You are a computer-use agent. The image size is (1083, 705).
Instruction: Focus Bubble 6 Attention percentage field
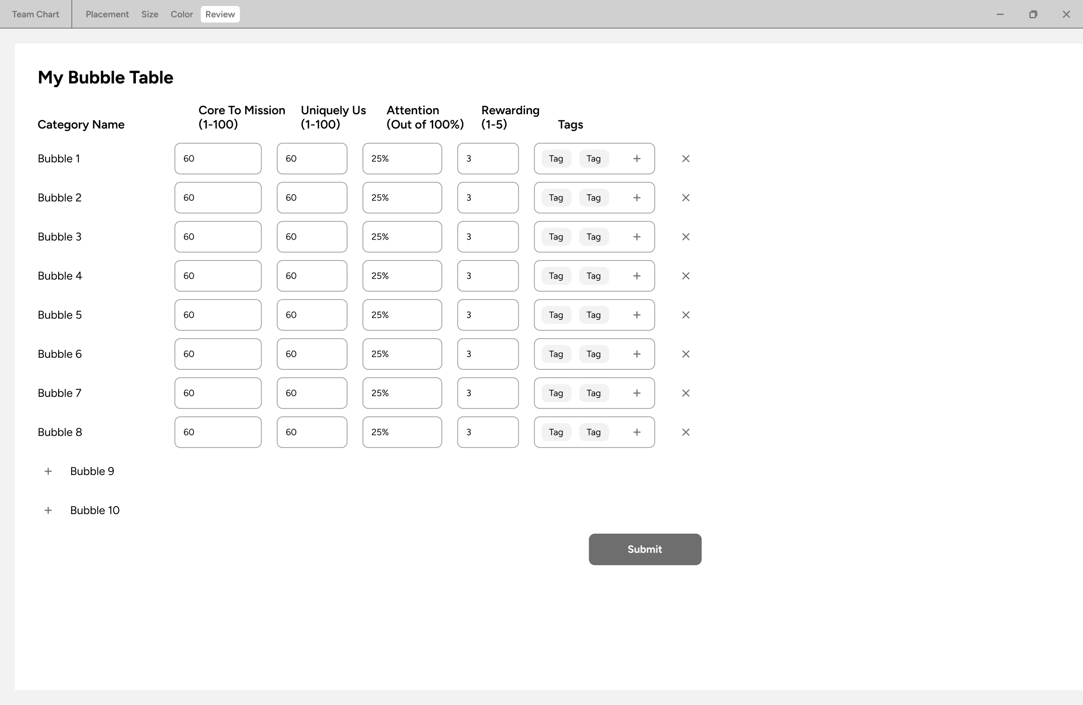pyautogui.click(x=402, y=354)
